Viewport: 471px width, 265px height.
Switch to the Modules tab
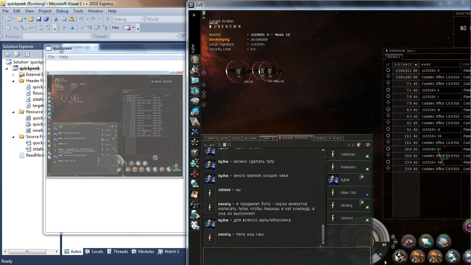tap(143, 252)
